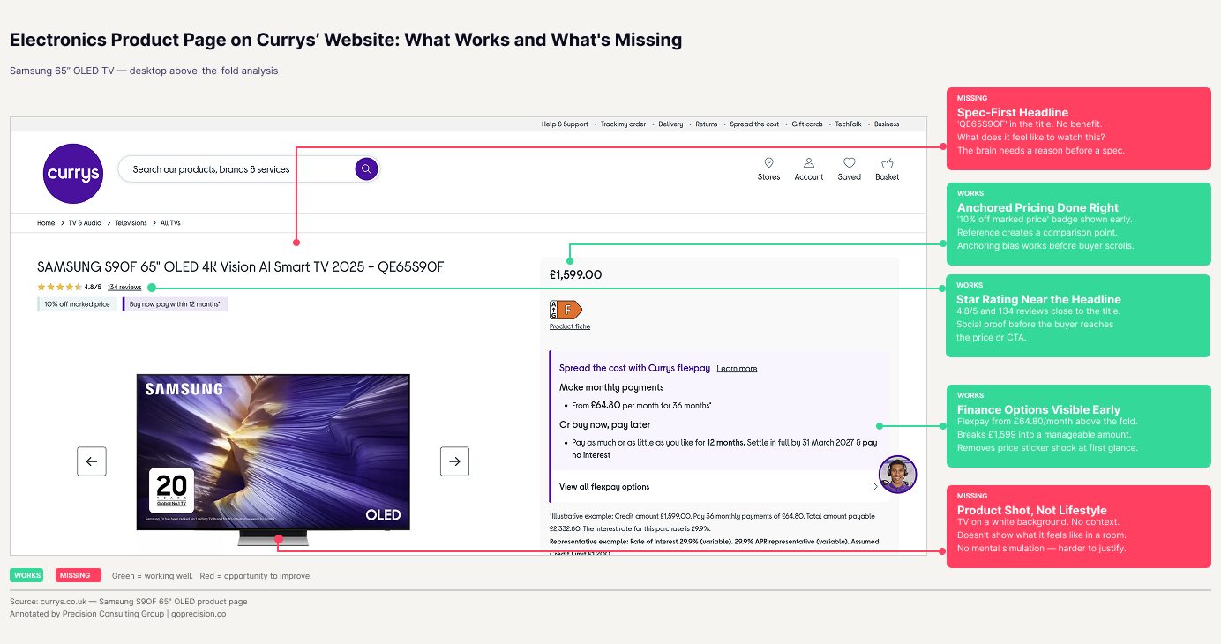Click Learn more flexpay link
1221x644 pixels.
point(737,369)
